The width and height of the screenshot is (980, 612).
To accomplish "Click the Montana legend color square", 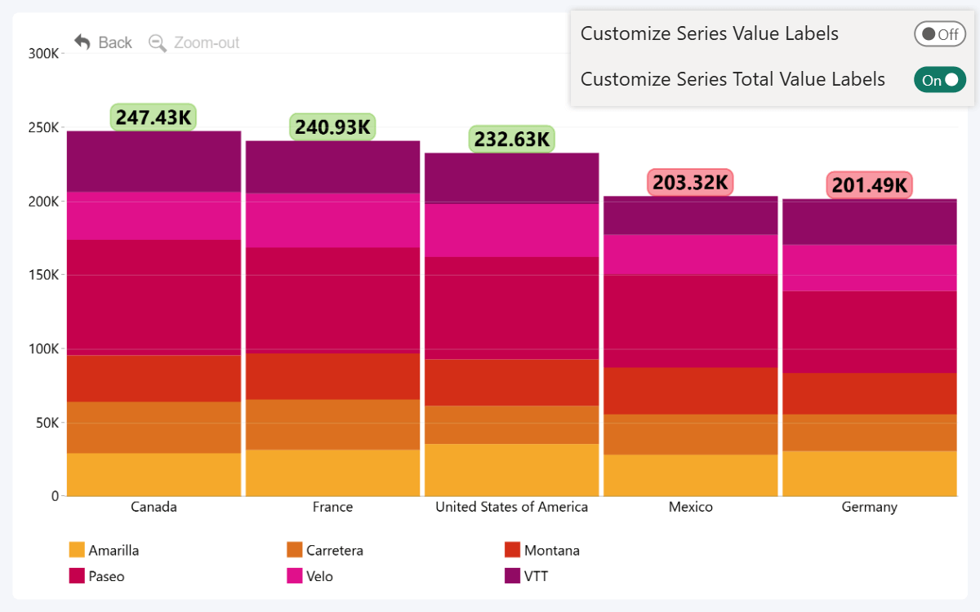I will pos(513,550).
